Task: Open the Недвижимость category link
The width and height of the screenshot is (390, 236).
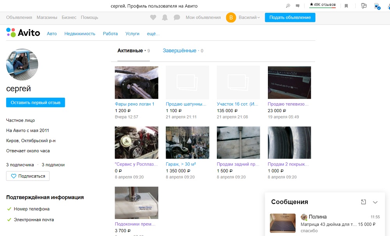Action: click(80, 34)
